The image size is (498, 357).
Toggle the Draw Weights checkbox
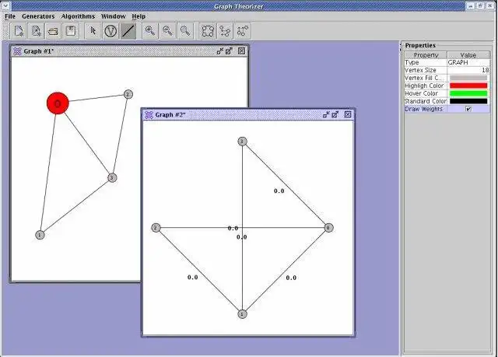(x=468, y=109)
